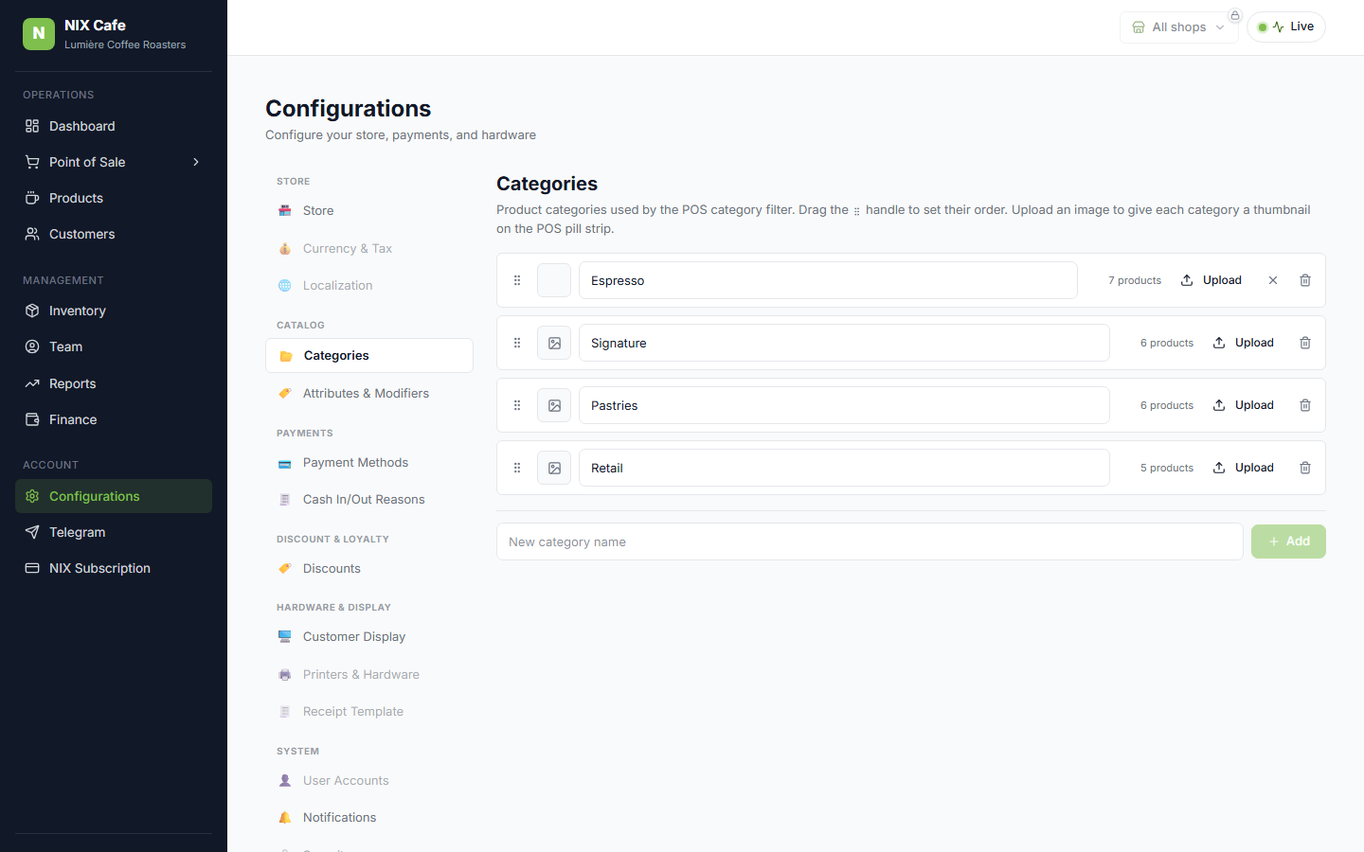Upload an image for Retail
Viewport: 1364px width, 852px height.
1243,468
